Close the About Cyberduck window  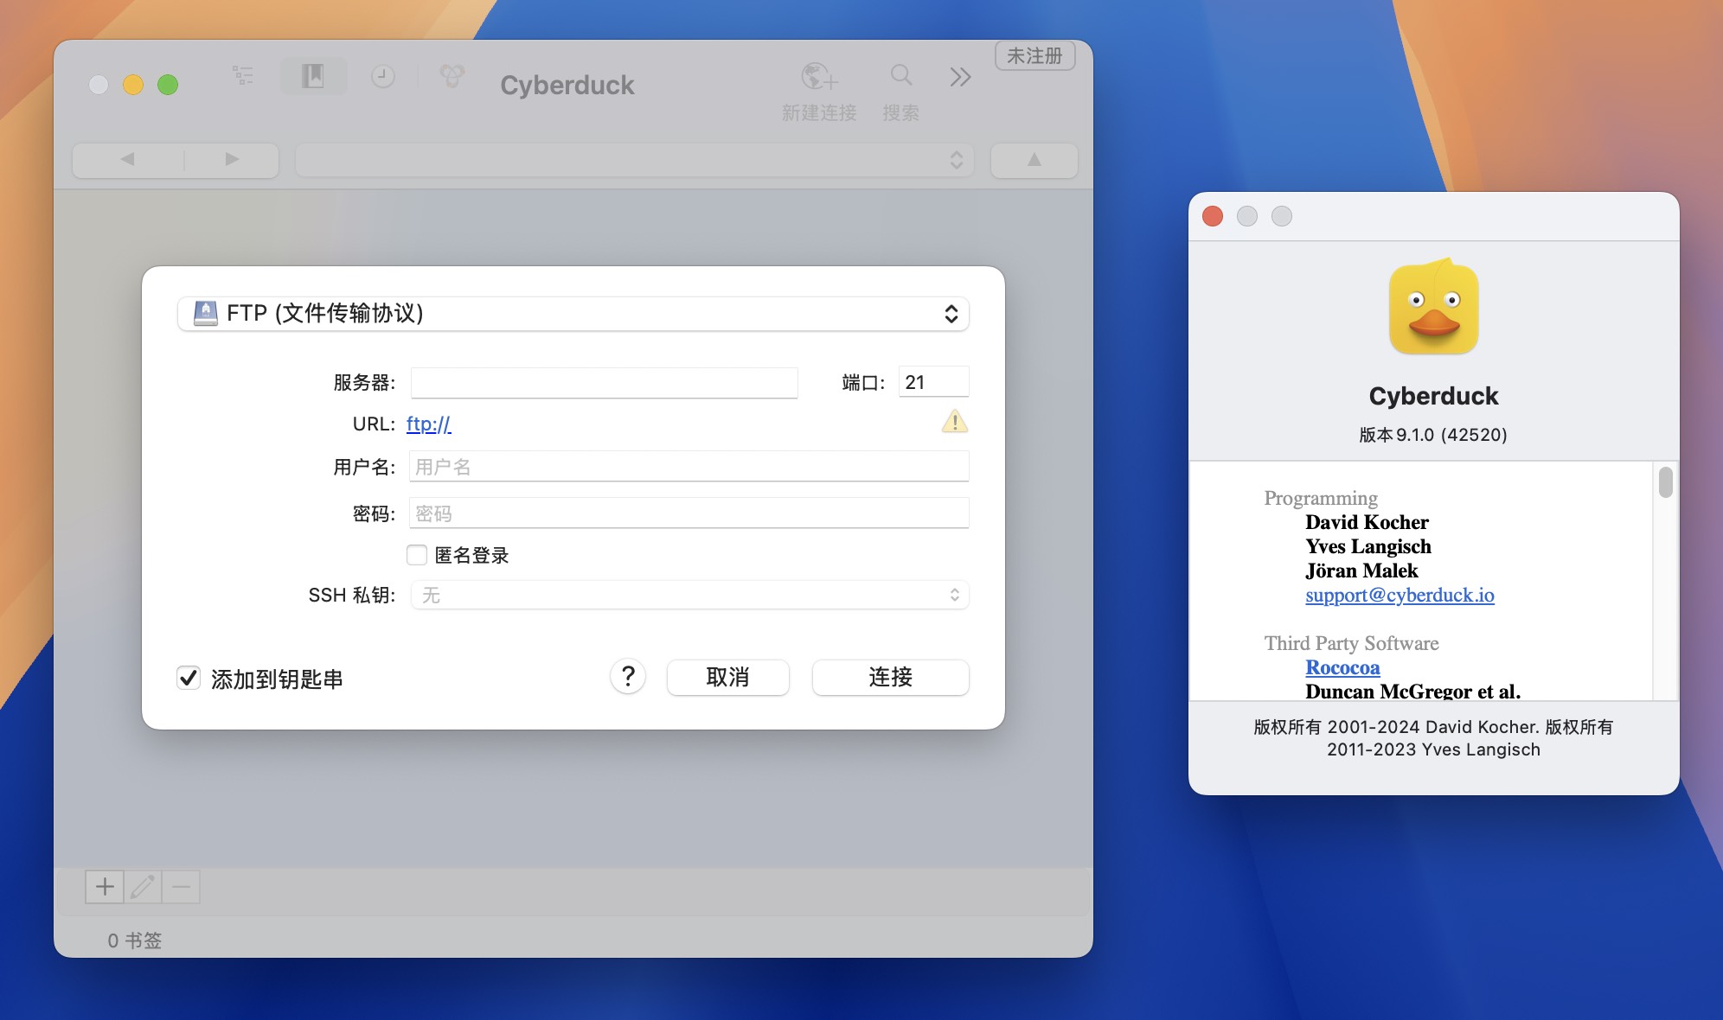1213,216
